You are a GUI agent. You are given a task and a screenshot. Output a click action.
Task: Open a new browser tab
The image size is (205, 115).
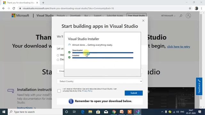click(x=43, y=3)
